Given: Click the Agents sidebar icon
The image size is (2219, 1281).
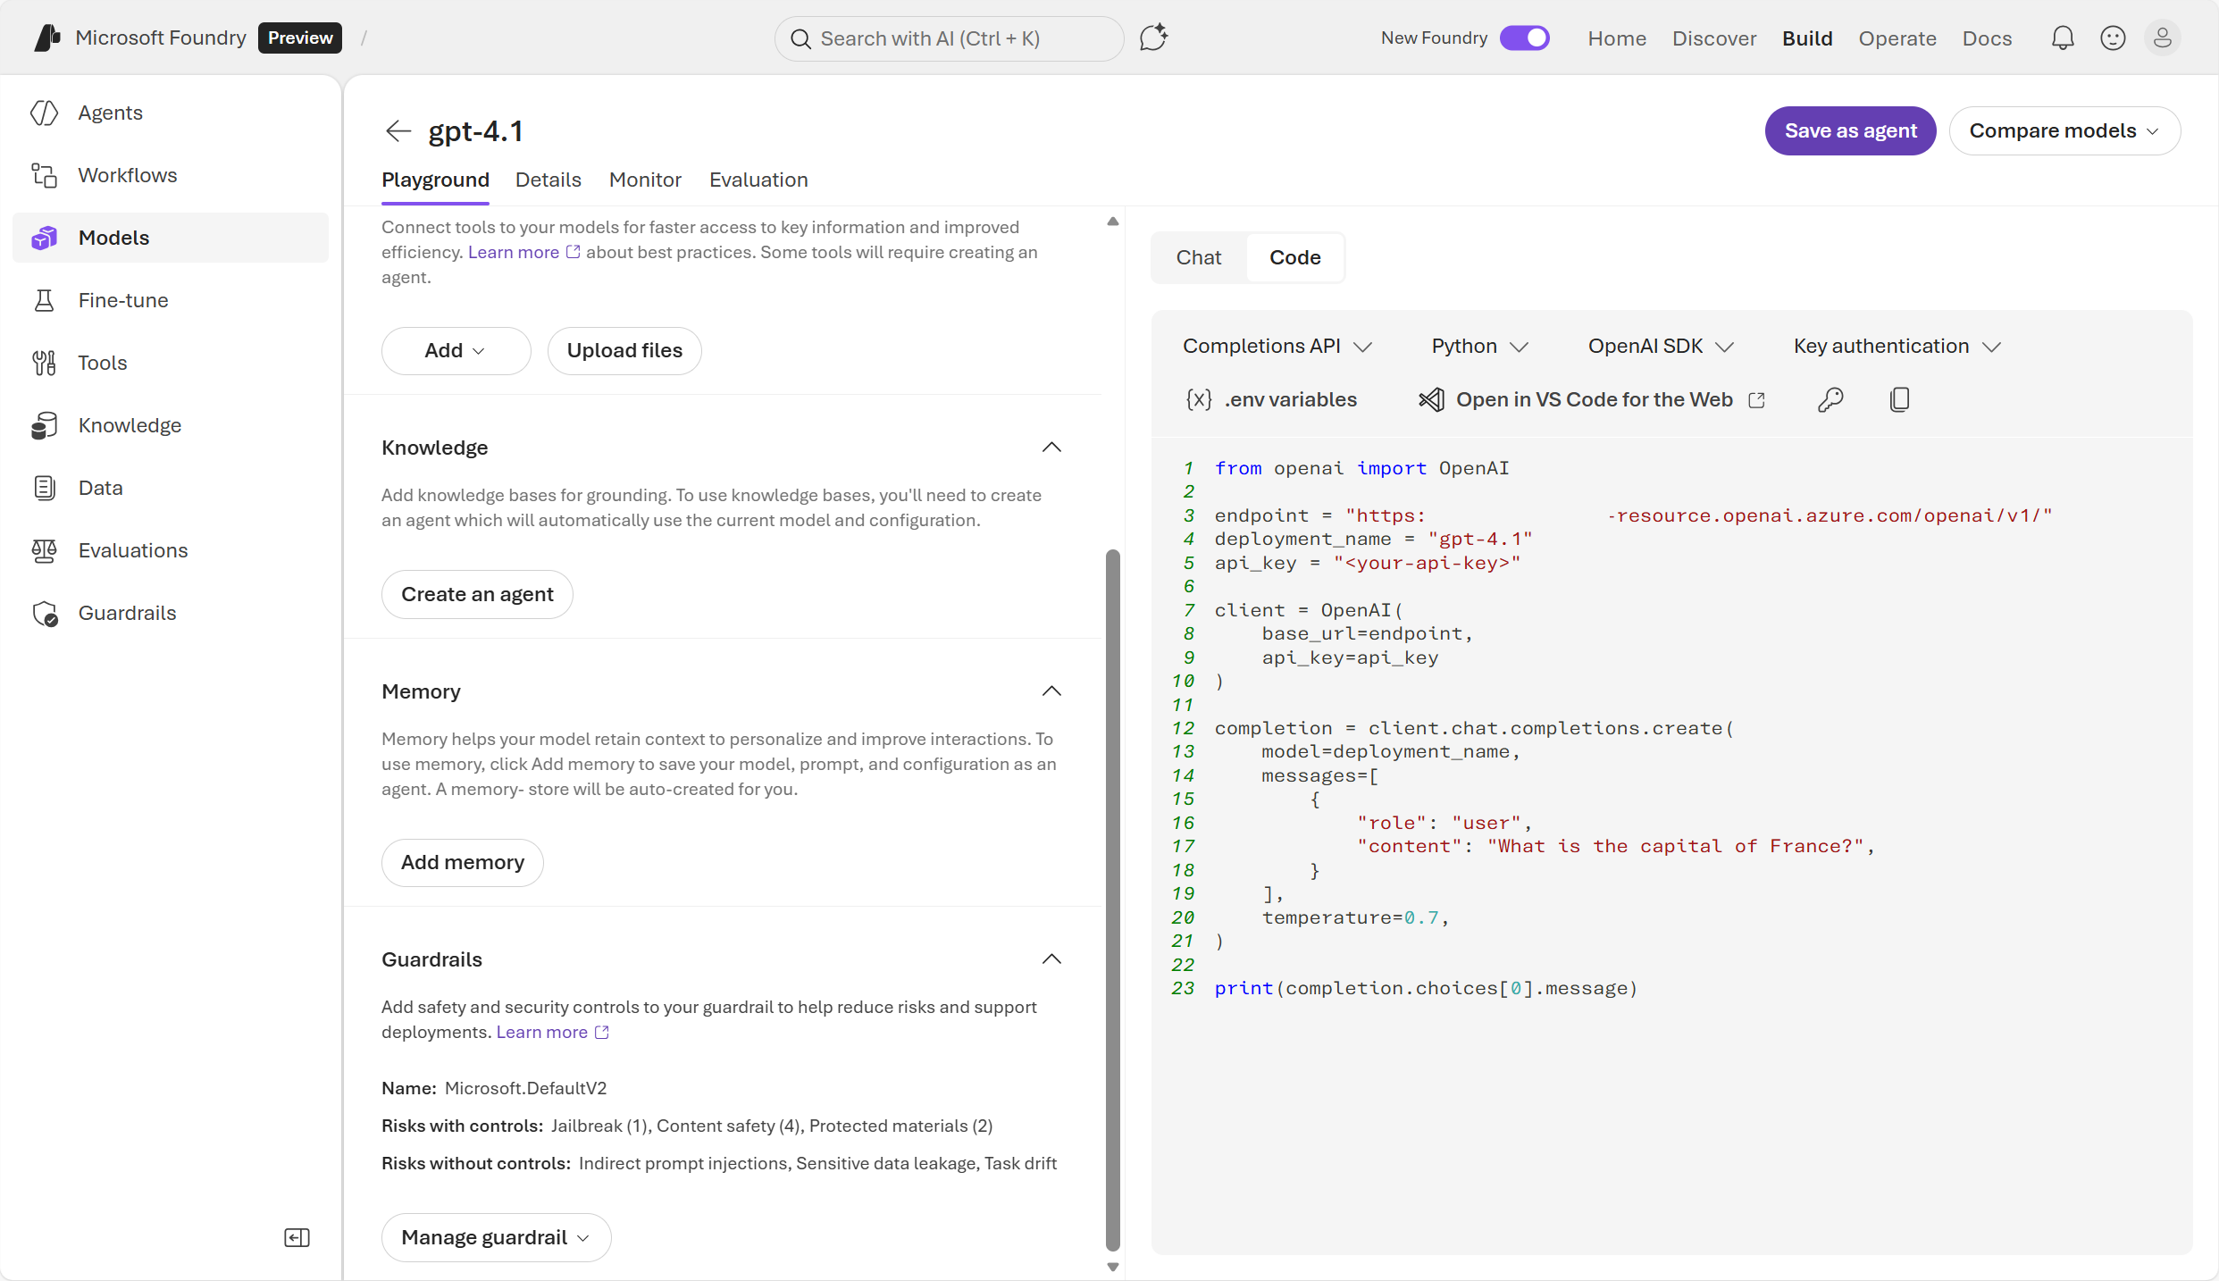Looking at the screenshot, I should tap(44, 113).
